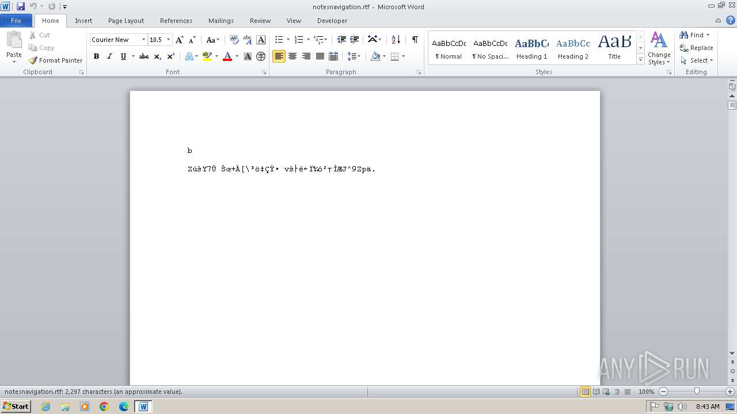Click Save icon in Quick Access Toolbar

point(21,6)
